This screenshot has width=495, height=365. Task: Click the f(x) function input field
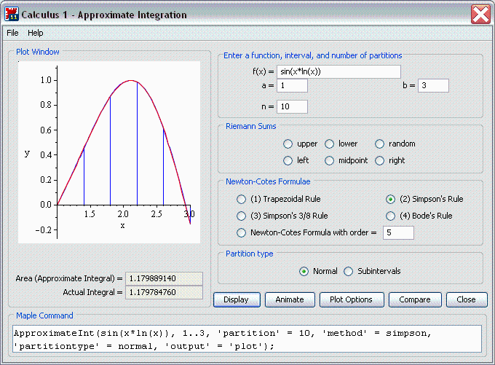tap(338, 71)
